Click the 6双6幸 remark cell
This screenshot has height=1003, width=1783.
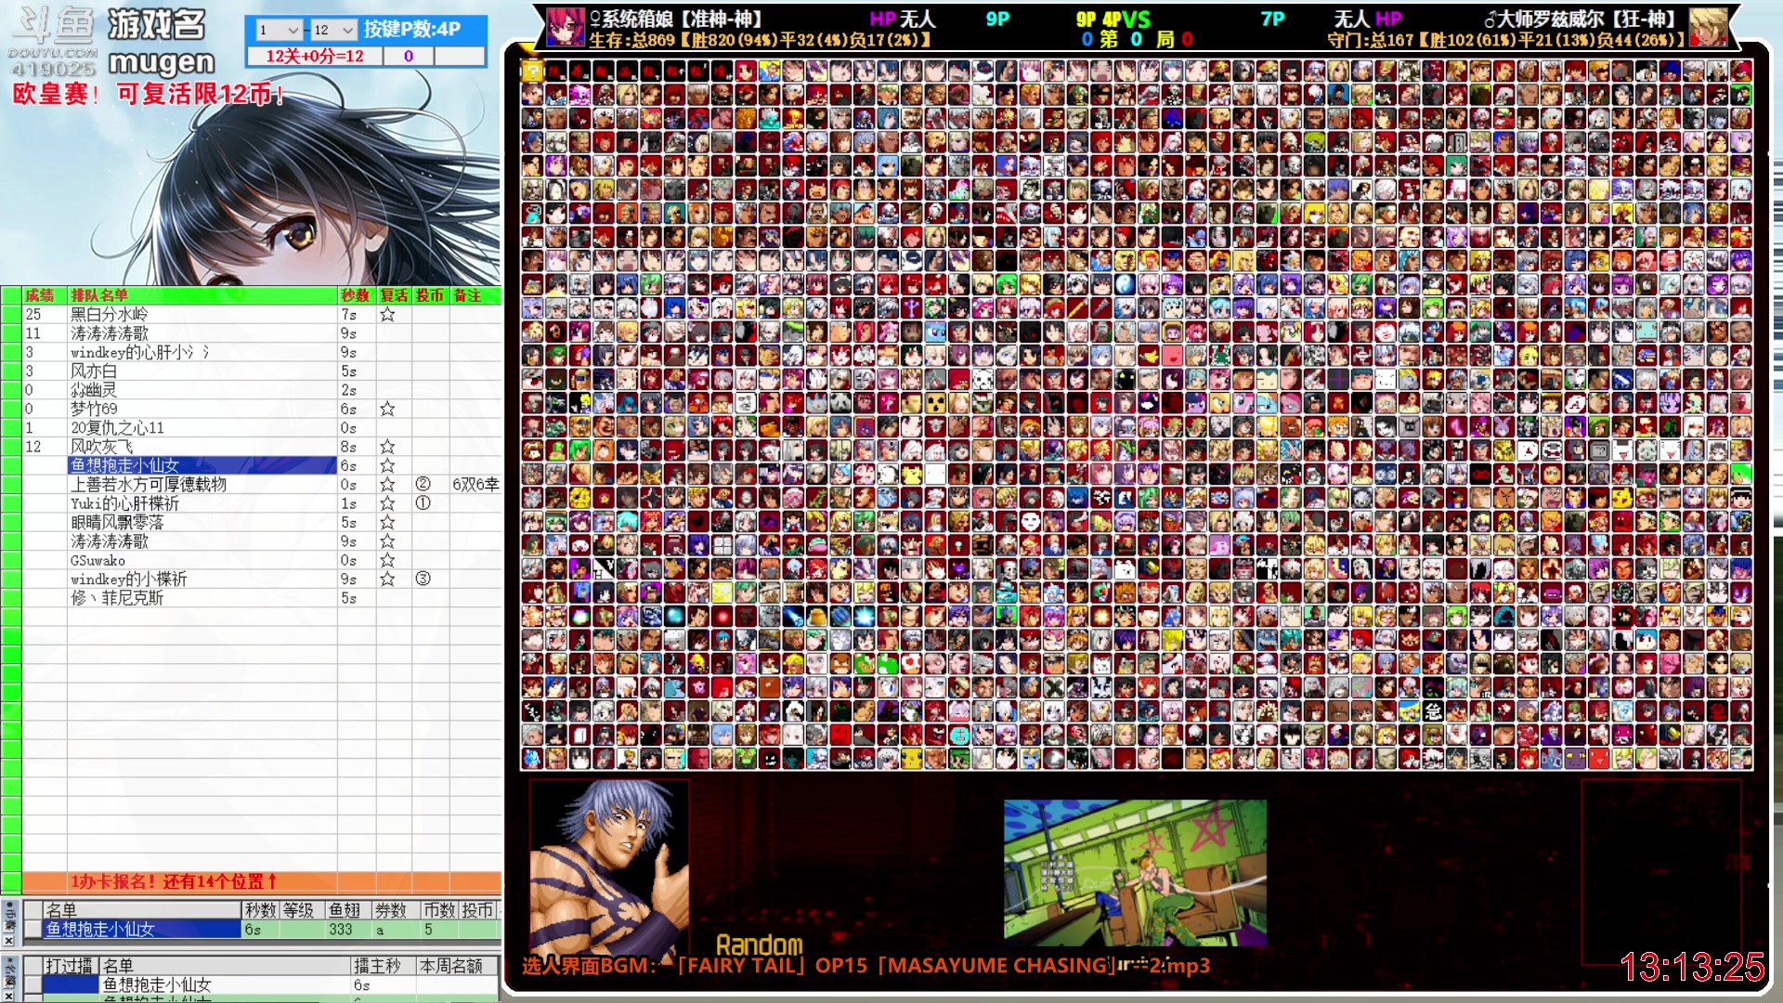coord(475,485)
